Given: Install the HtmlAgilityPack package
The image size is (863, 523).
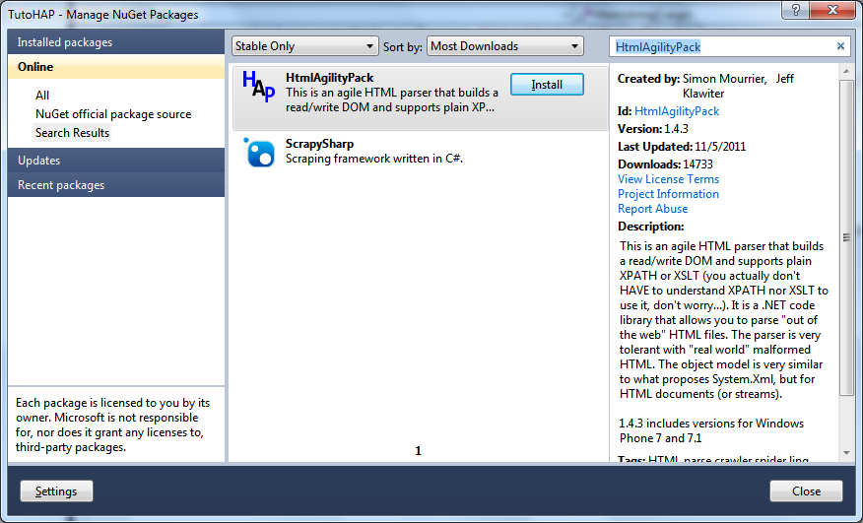Looking at the screenshot, I should coord(547,85).
